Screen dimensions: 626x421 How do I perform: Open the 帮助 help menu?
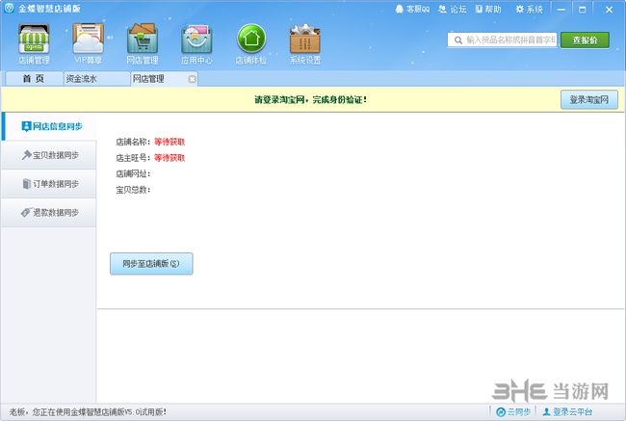pyautogui.click(x=488, y=10)
